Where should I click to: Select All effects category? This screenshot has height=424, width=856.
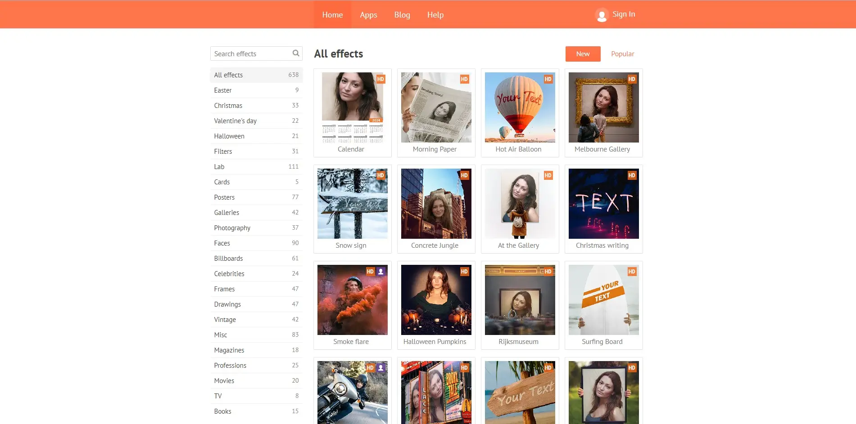[256, 75]
